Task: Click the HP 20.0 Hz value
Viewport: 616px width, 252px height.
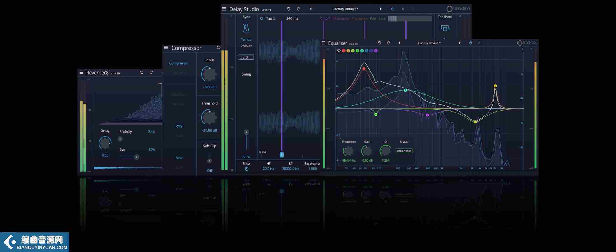Action: coord(268,169)
